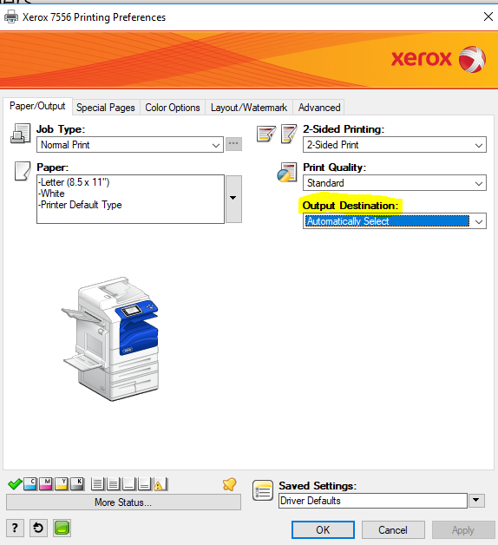Click the fourth paper tray status icon
This screenshot has height=545, width=498.
tap(144, 484)
